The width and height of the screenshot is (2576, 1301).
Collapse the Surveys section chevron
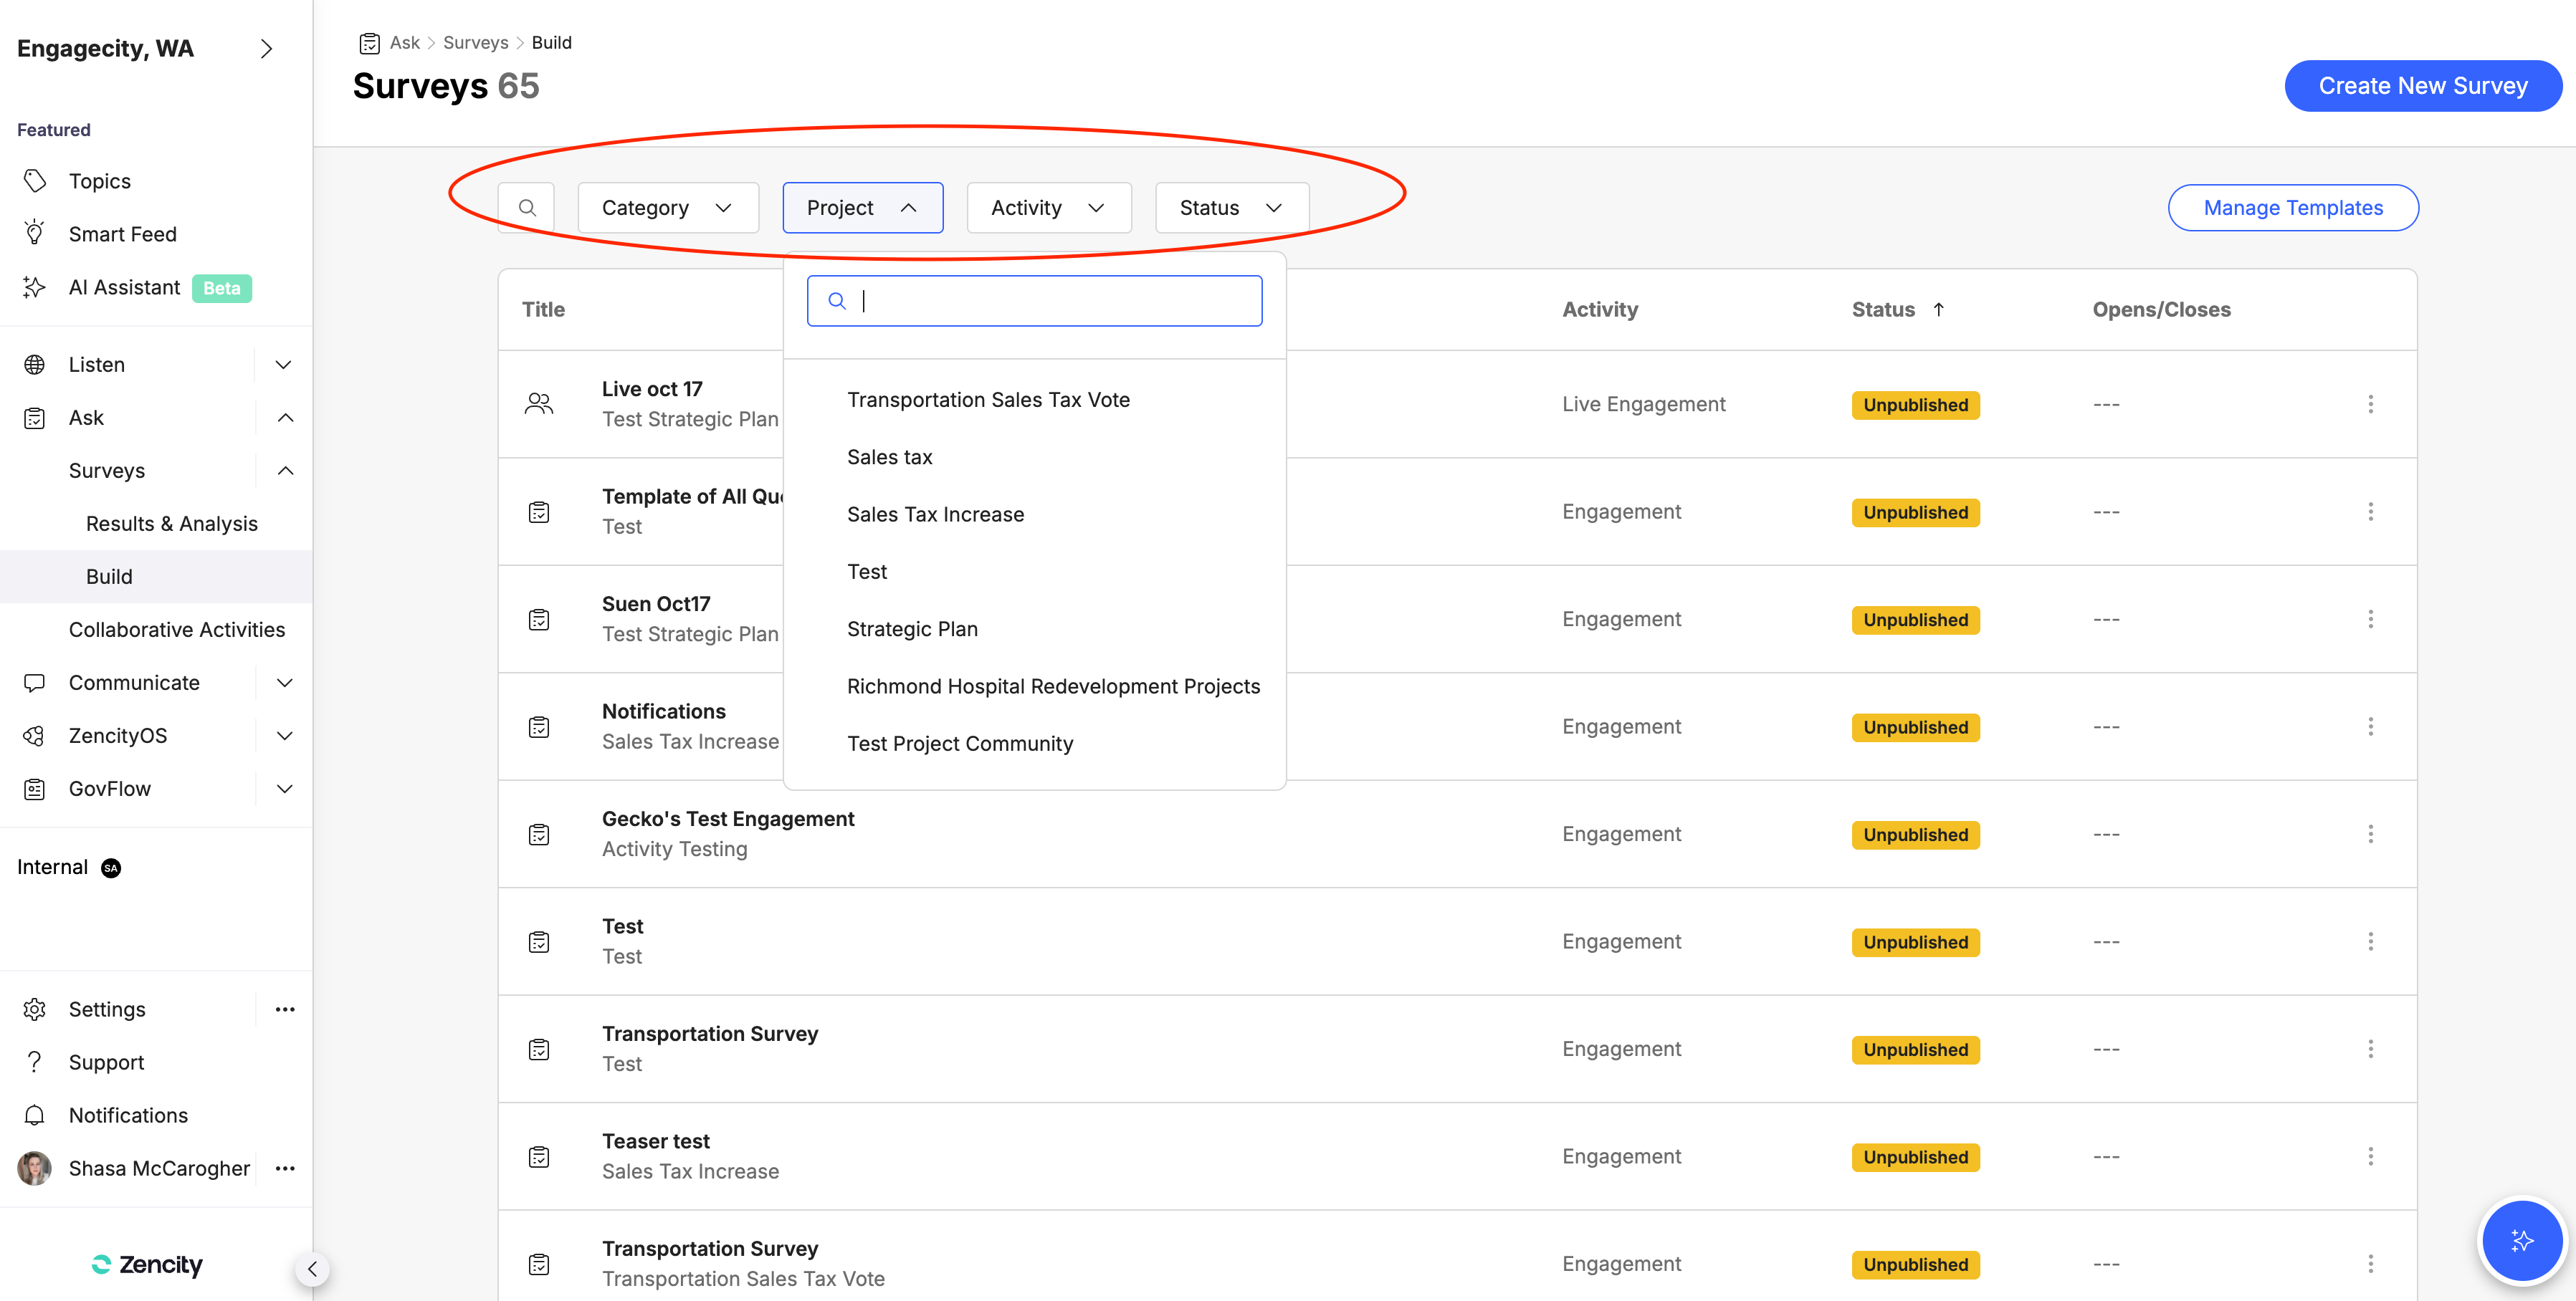click(x=286, y=471)
